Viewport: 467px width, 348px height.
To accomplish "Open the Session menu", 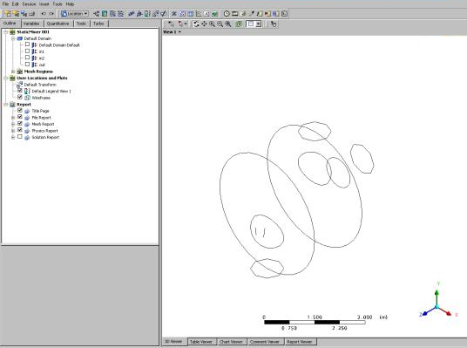I will click(29, 4).
